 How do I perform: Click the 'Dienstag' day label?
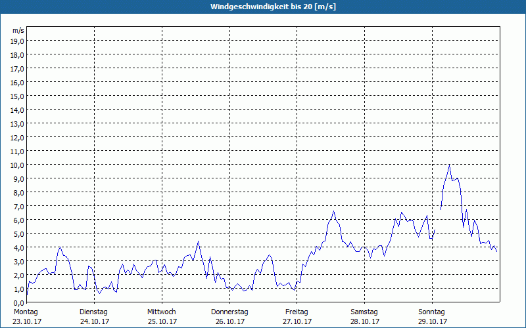pyautogui.click(x=93, y=312)
